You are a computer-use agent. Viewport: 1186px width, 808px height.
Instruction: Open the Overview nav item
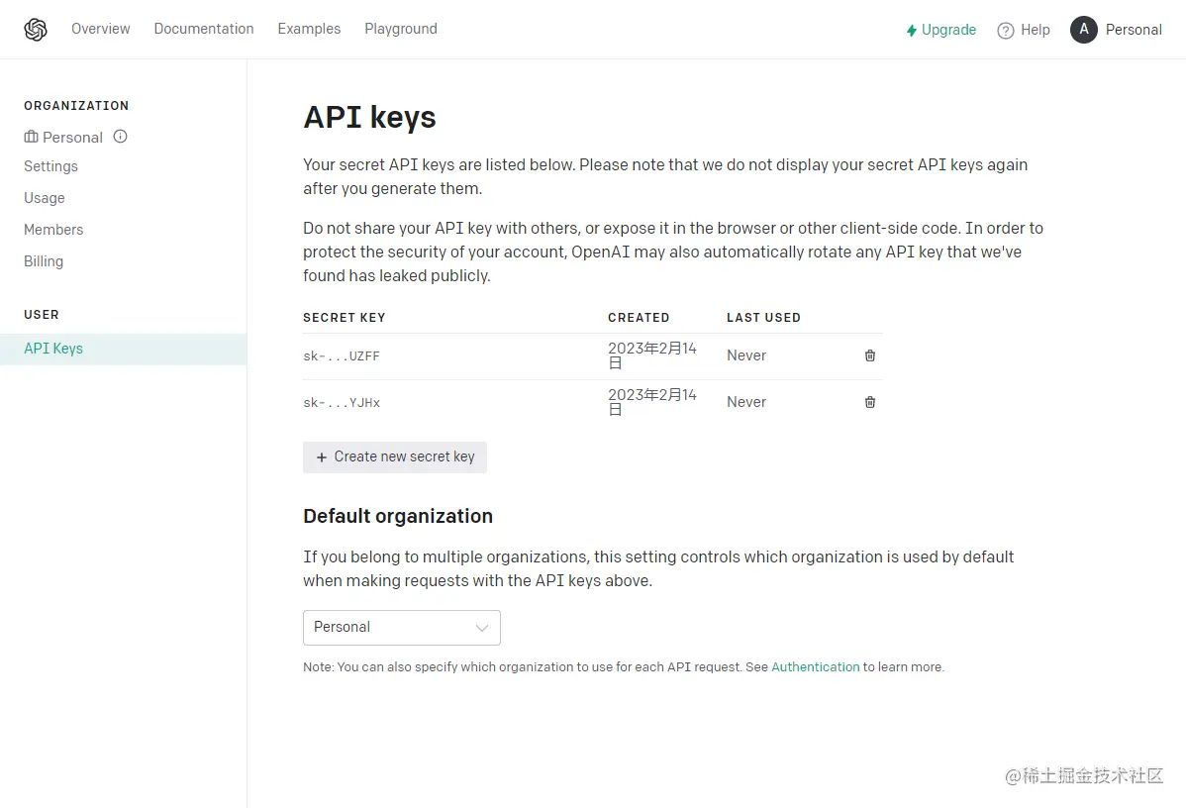point(101,29)
